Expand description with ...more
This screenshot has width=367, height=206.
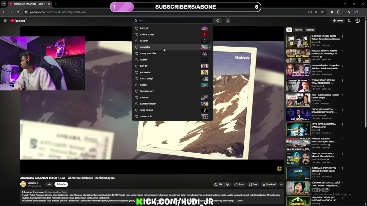tap(239, 201)
